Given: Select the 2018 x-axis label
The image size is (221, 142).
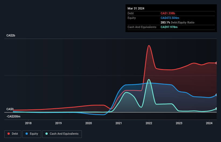Looking at the screenshot, I should pos(28,123).
